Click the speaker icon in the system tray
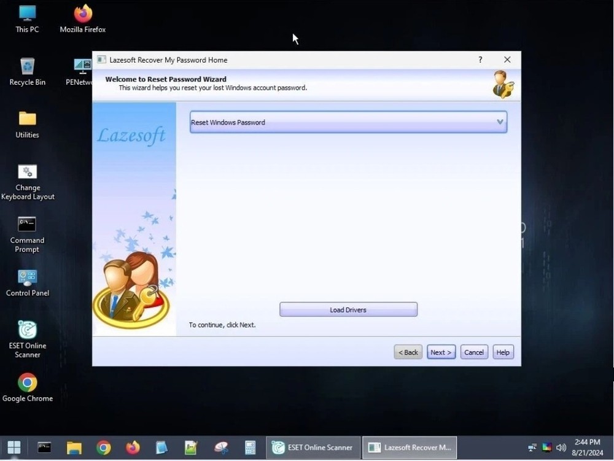This screenshot has height=461, width=614. pos(561,447)
